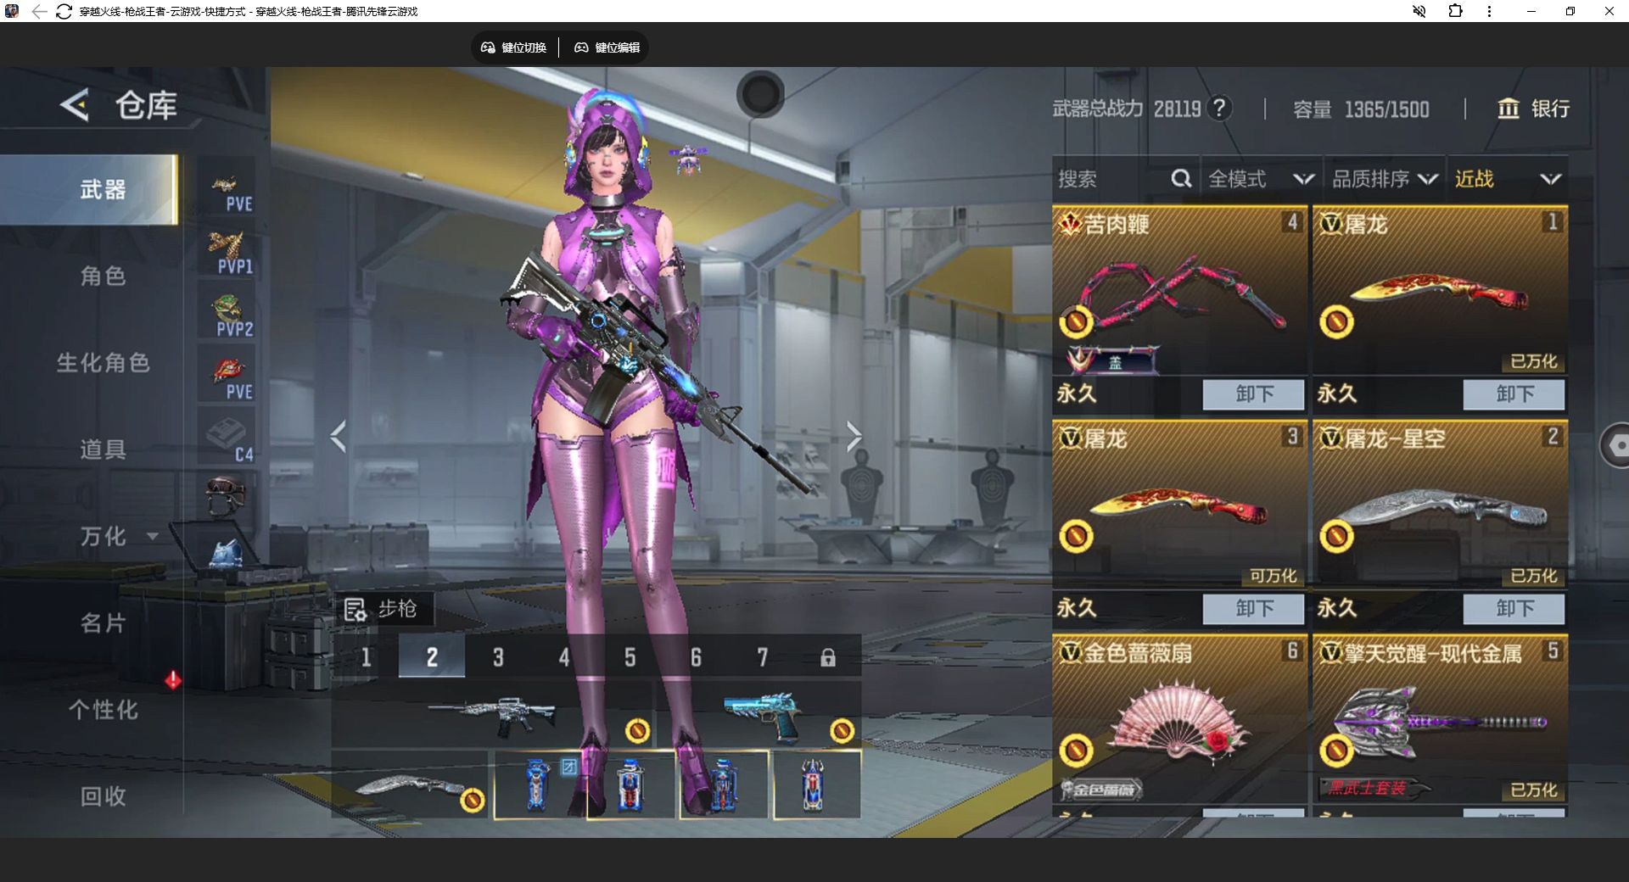Click 卸下 for 苦肉鞭
This screenshot has height=882, width=1629.
coord(1253,394)
